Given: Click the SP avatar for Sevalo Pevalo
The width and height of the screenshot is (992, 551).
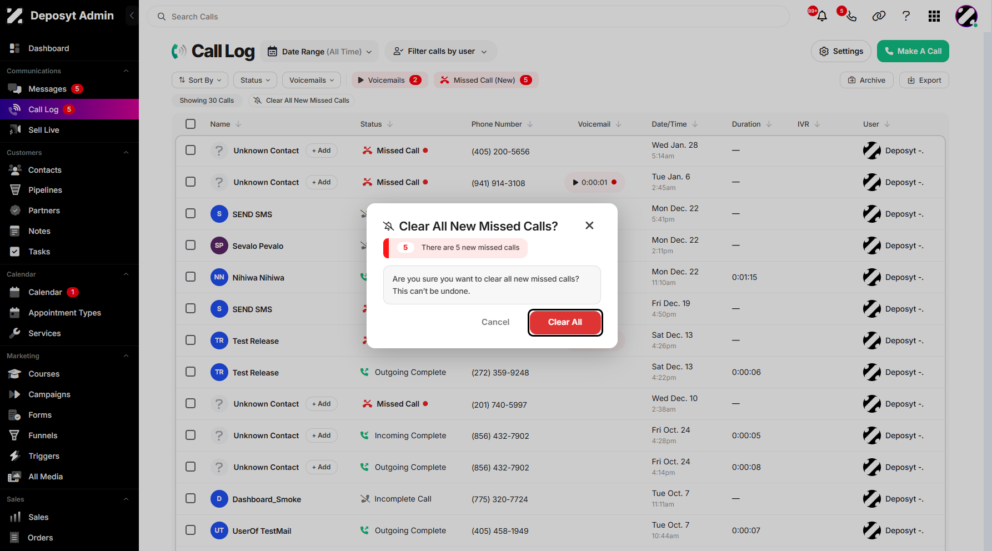Looking at the screenshot, I should coord(219,246).
